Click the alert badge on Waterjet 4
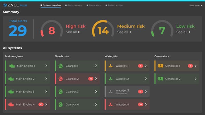The height and width of the screenshot is (115, 205). click(x=140, y=104)
